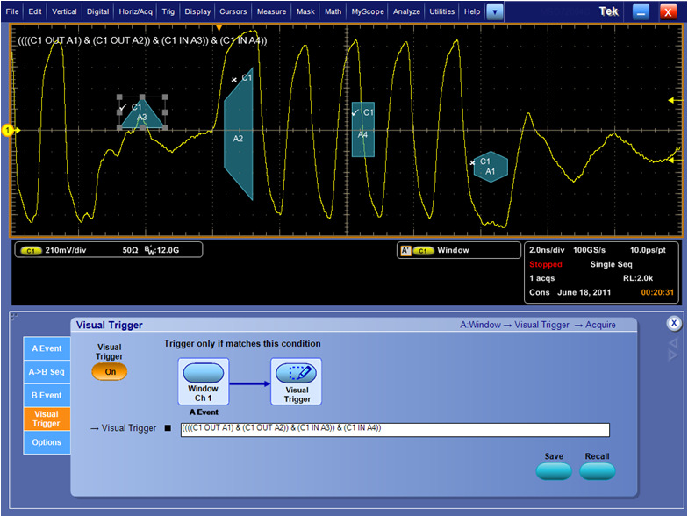Select the rectangular trigger area A4
The image size is (688, 516).
tap(362, 133)
